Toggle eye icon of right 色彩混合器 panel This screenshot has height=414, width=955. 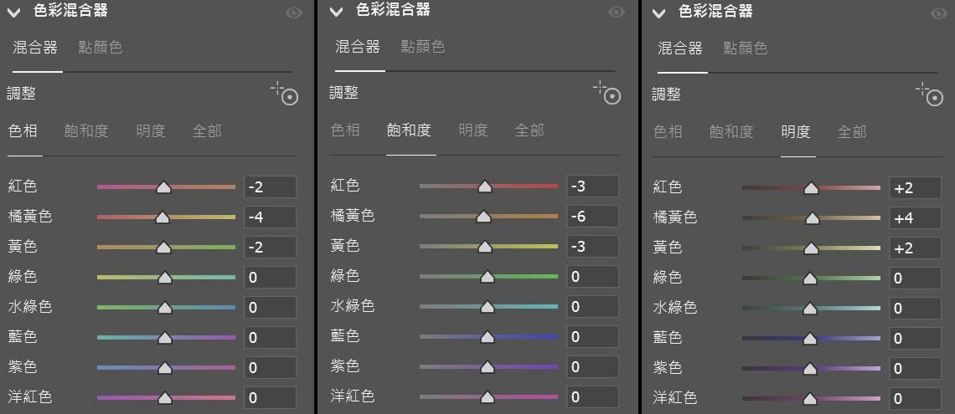pos(938,13)
